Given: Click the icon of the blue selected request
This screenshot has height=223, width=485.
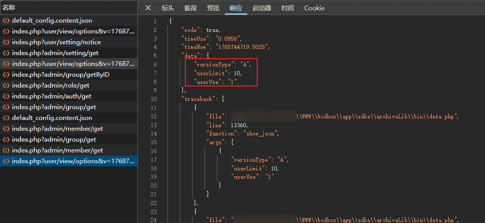Looking at the screenshot, I should 6,161.
